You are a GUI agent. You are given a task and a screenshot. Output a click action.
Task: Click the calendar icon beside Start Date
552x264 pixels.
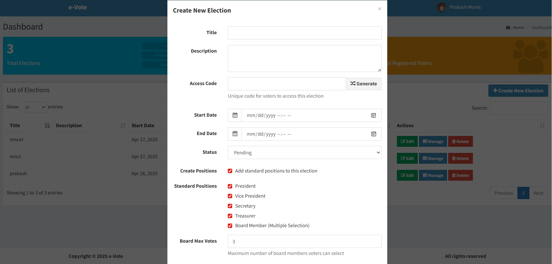point(235,115)
